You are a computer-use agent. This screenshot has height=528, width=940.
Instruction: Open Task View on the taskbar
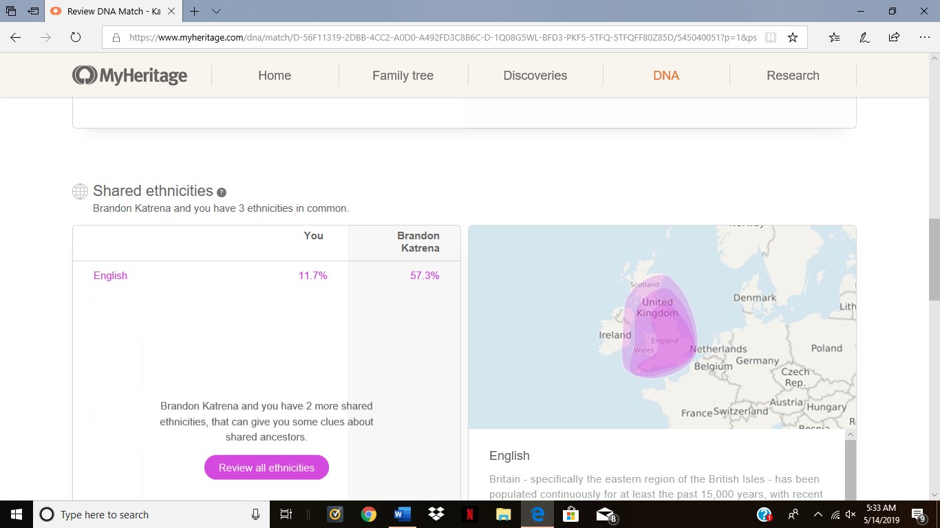click(286, 514)
